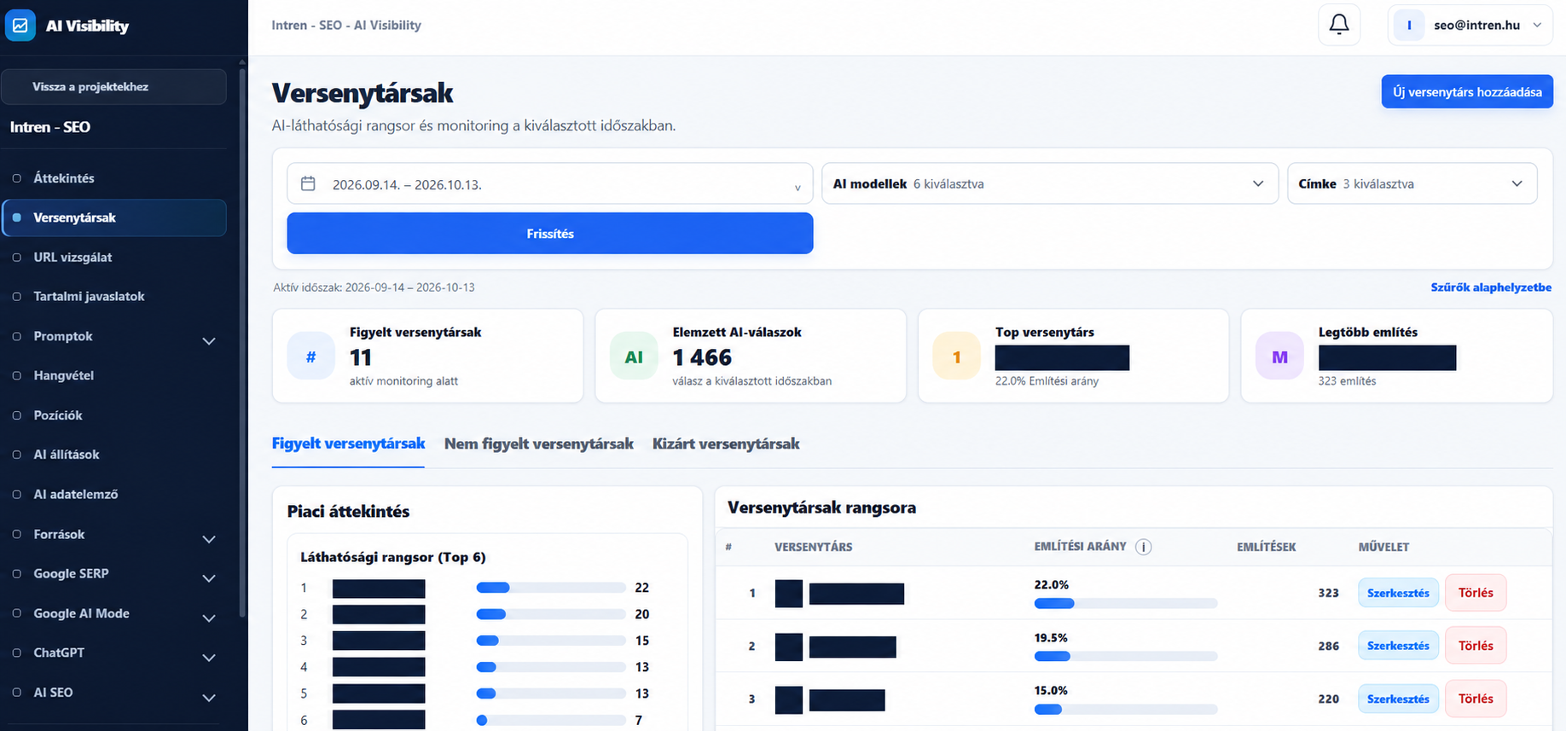Click the hash icon in Figyelt versenytársak card

[310, 357]
